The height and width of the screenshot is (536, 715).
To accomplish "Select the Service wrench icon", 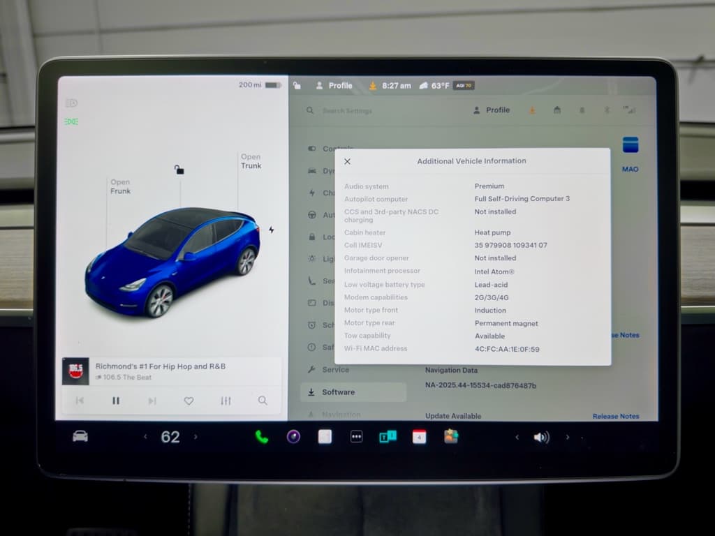I will coord(311,370).
